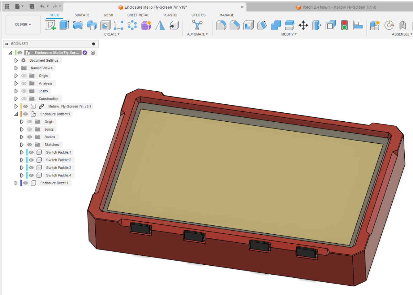Screen dimensions: 413x295
Task: Switch to the SURFACE tab
Action: tap(82, 15)
